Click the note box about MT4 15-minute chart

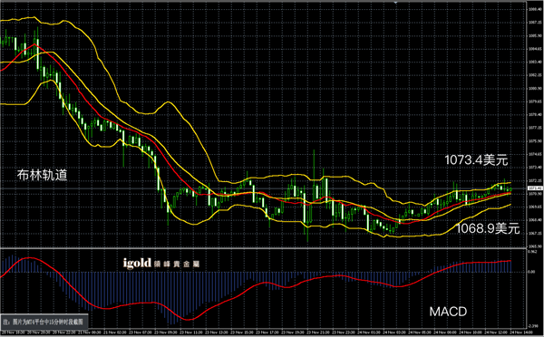[44, 322]
